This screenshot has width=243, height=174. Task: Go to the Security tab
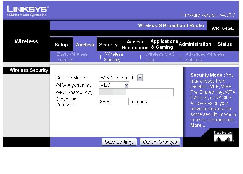pyautogui.click(x=108, y=45)
